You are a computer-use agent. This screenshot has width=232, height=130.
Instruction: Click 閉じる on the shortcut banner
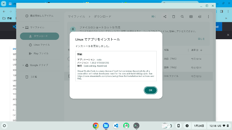pos(201,39)
